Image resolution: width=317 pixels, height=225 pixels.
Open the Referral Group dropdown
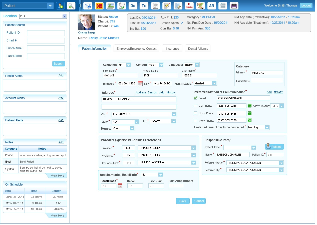pos(281,163)
